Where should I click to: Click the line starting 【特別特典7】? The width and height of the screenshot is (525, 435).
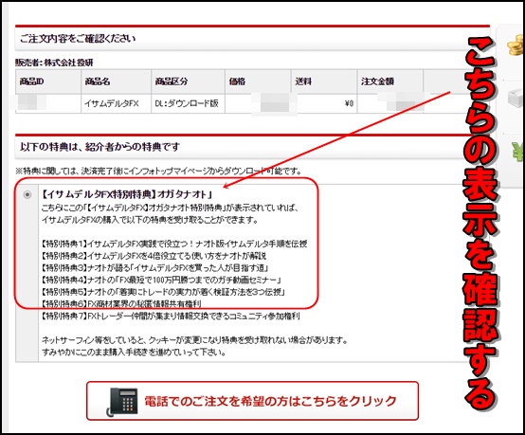point(171,316)
